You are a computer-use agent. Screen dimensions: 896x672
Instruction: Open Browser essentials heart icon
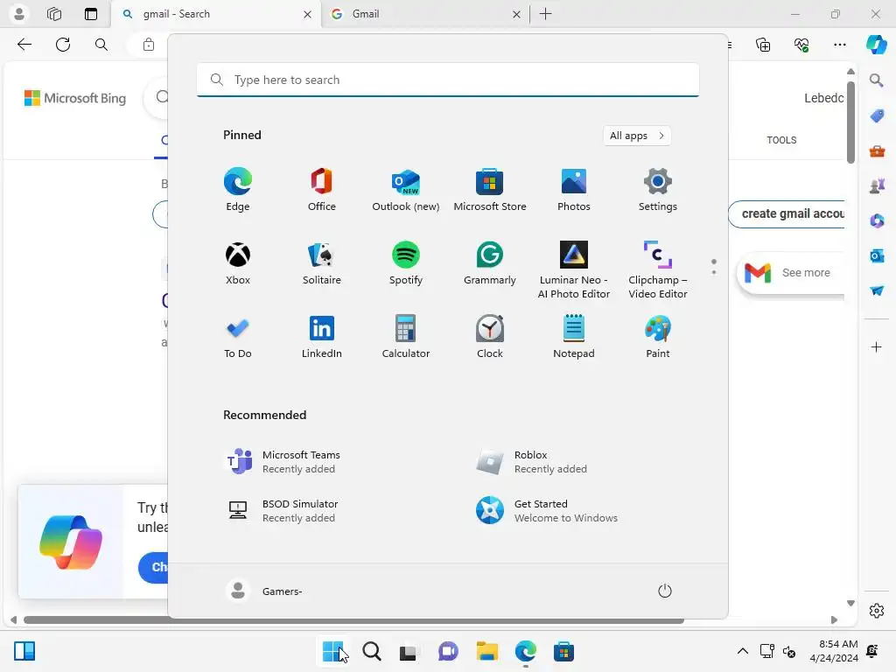[801, 45]
